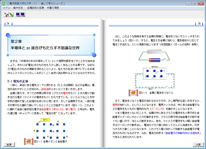Click the yellow 金属イオン callout label

pos(45,120)
